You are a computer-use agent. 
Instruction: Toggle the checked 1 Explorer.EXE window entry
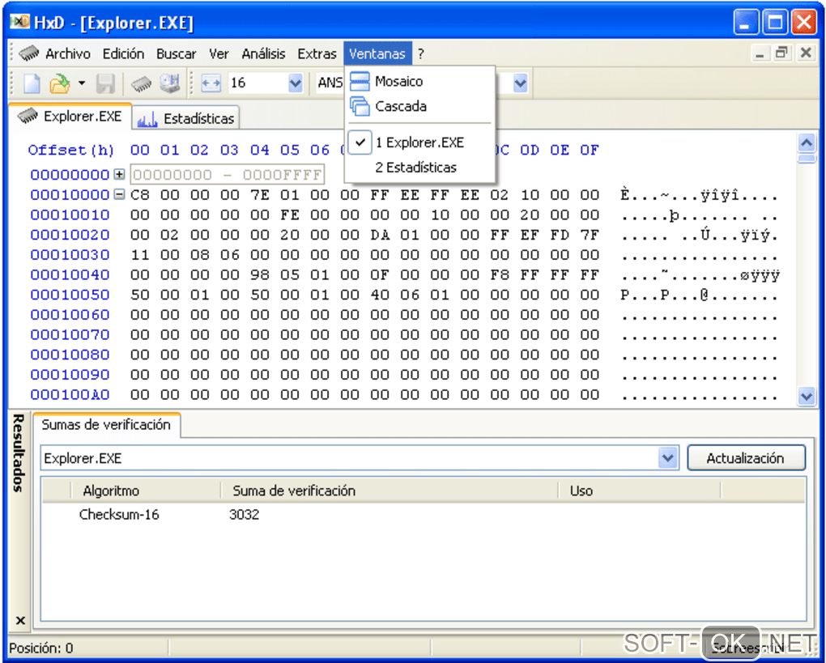tap(419, 142)
